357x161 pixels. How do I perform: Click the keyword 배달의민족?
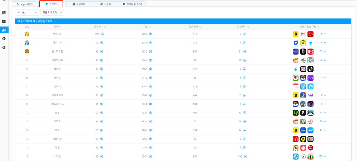pyautogui.click(x=57, y=60)
